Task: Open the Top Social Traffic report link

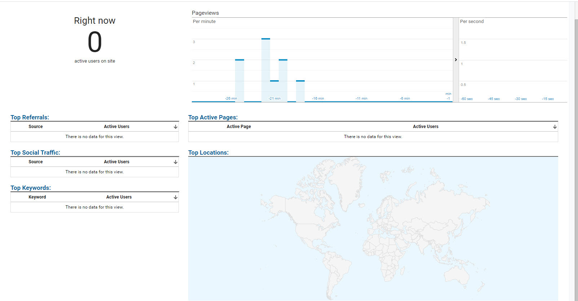Action: [x=35, y=152]
